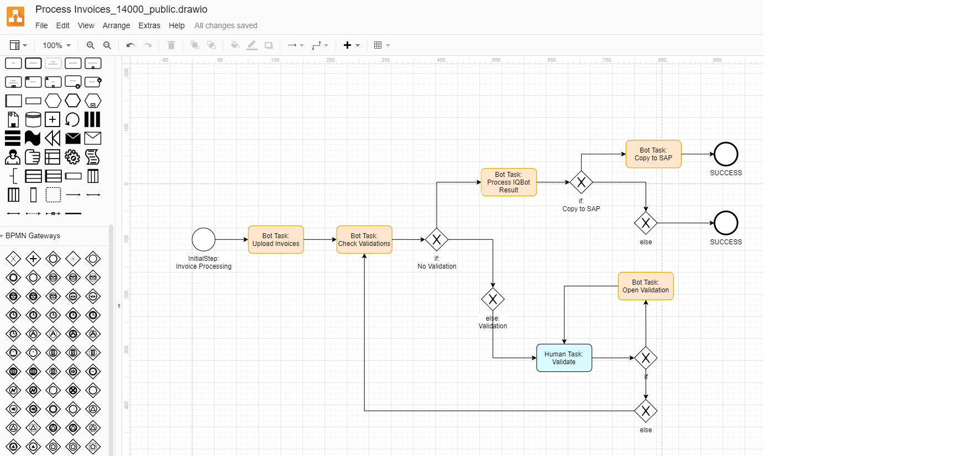Click the draw.io application logo
This screenshot has width=953, height=456.
coord(15,17)
